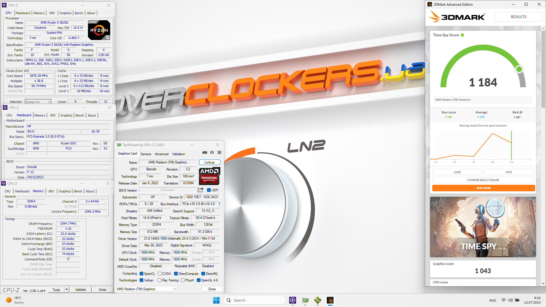The width and height of the screenshot is (546, 307).
Task: Click the Time Spy benchmark thumbnail image
Action: point(483,227)
